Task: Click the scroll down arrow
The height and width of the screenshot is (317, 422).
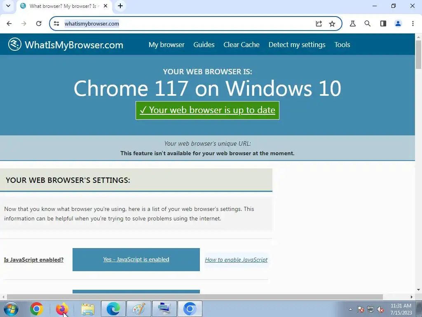Action: (419, 290)
